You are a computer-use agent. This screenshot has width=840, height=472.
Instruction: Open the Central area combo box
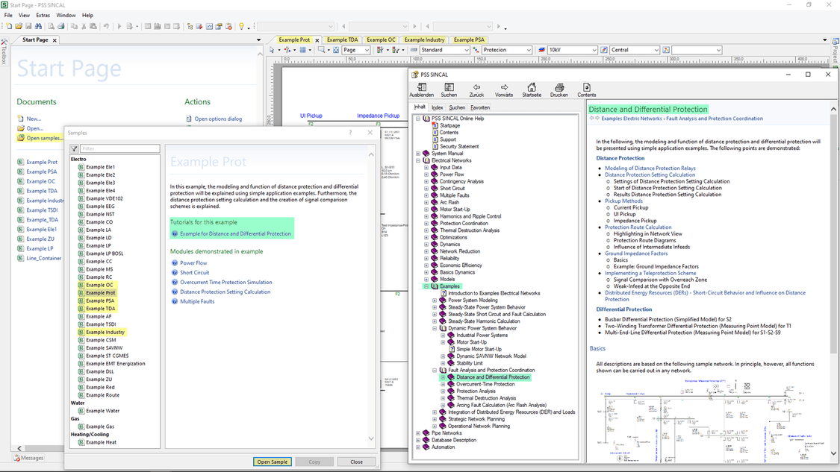[x=634, y=50]
